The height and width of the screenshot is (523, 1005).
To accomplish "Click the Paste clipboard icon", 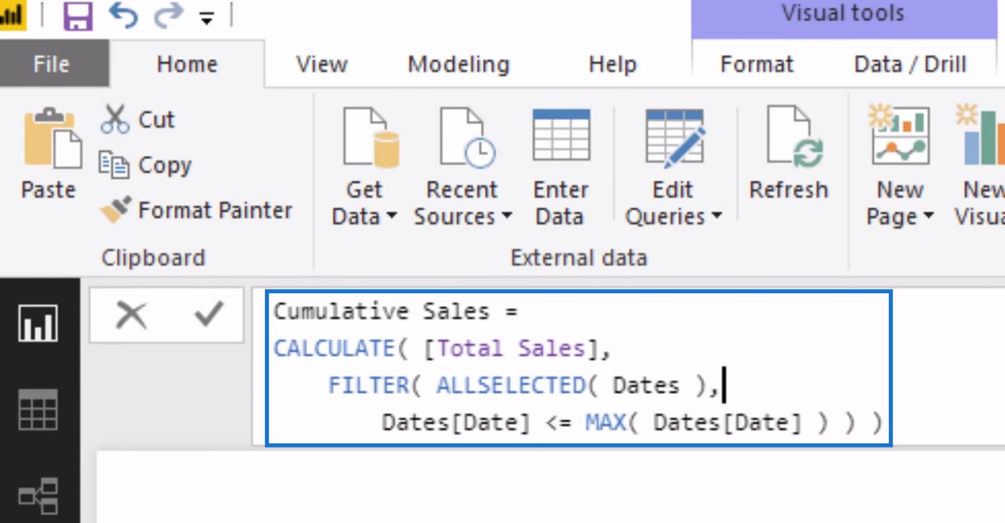I will pyautogui.click(x=52, y=138).
